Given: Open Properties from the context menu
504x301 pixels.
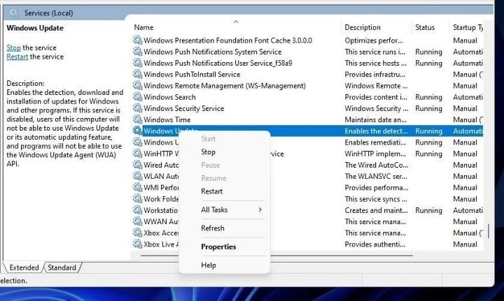Looking at the screenshot, I should (x=218, y=247).
